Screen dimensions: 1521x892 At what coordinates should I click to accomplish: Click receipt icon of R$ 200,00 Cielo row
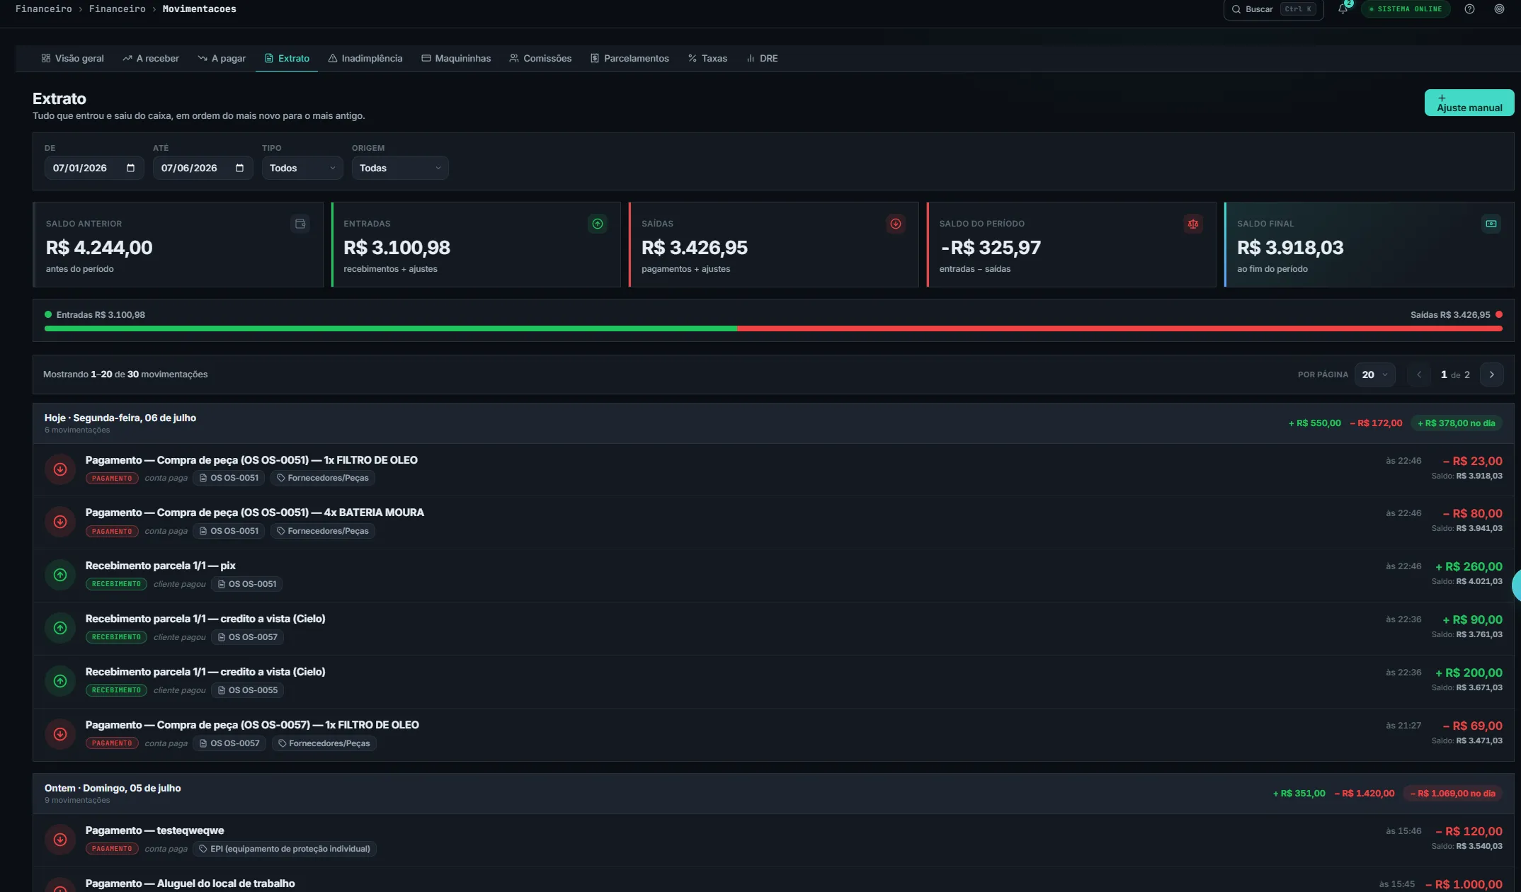[60, 681]
